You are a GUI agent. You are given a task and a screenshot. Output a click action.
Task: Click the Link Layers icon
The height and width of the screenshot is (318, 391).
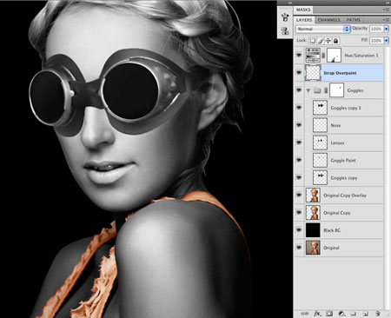click(x=304, y=314)
